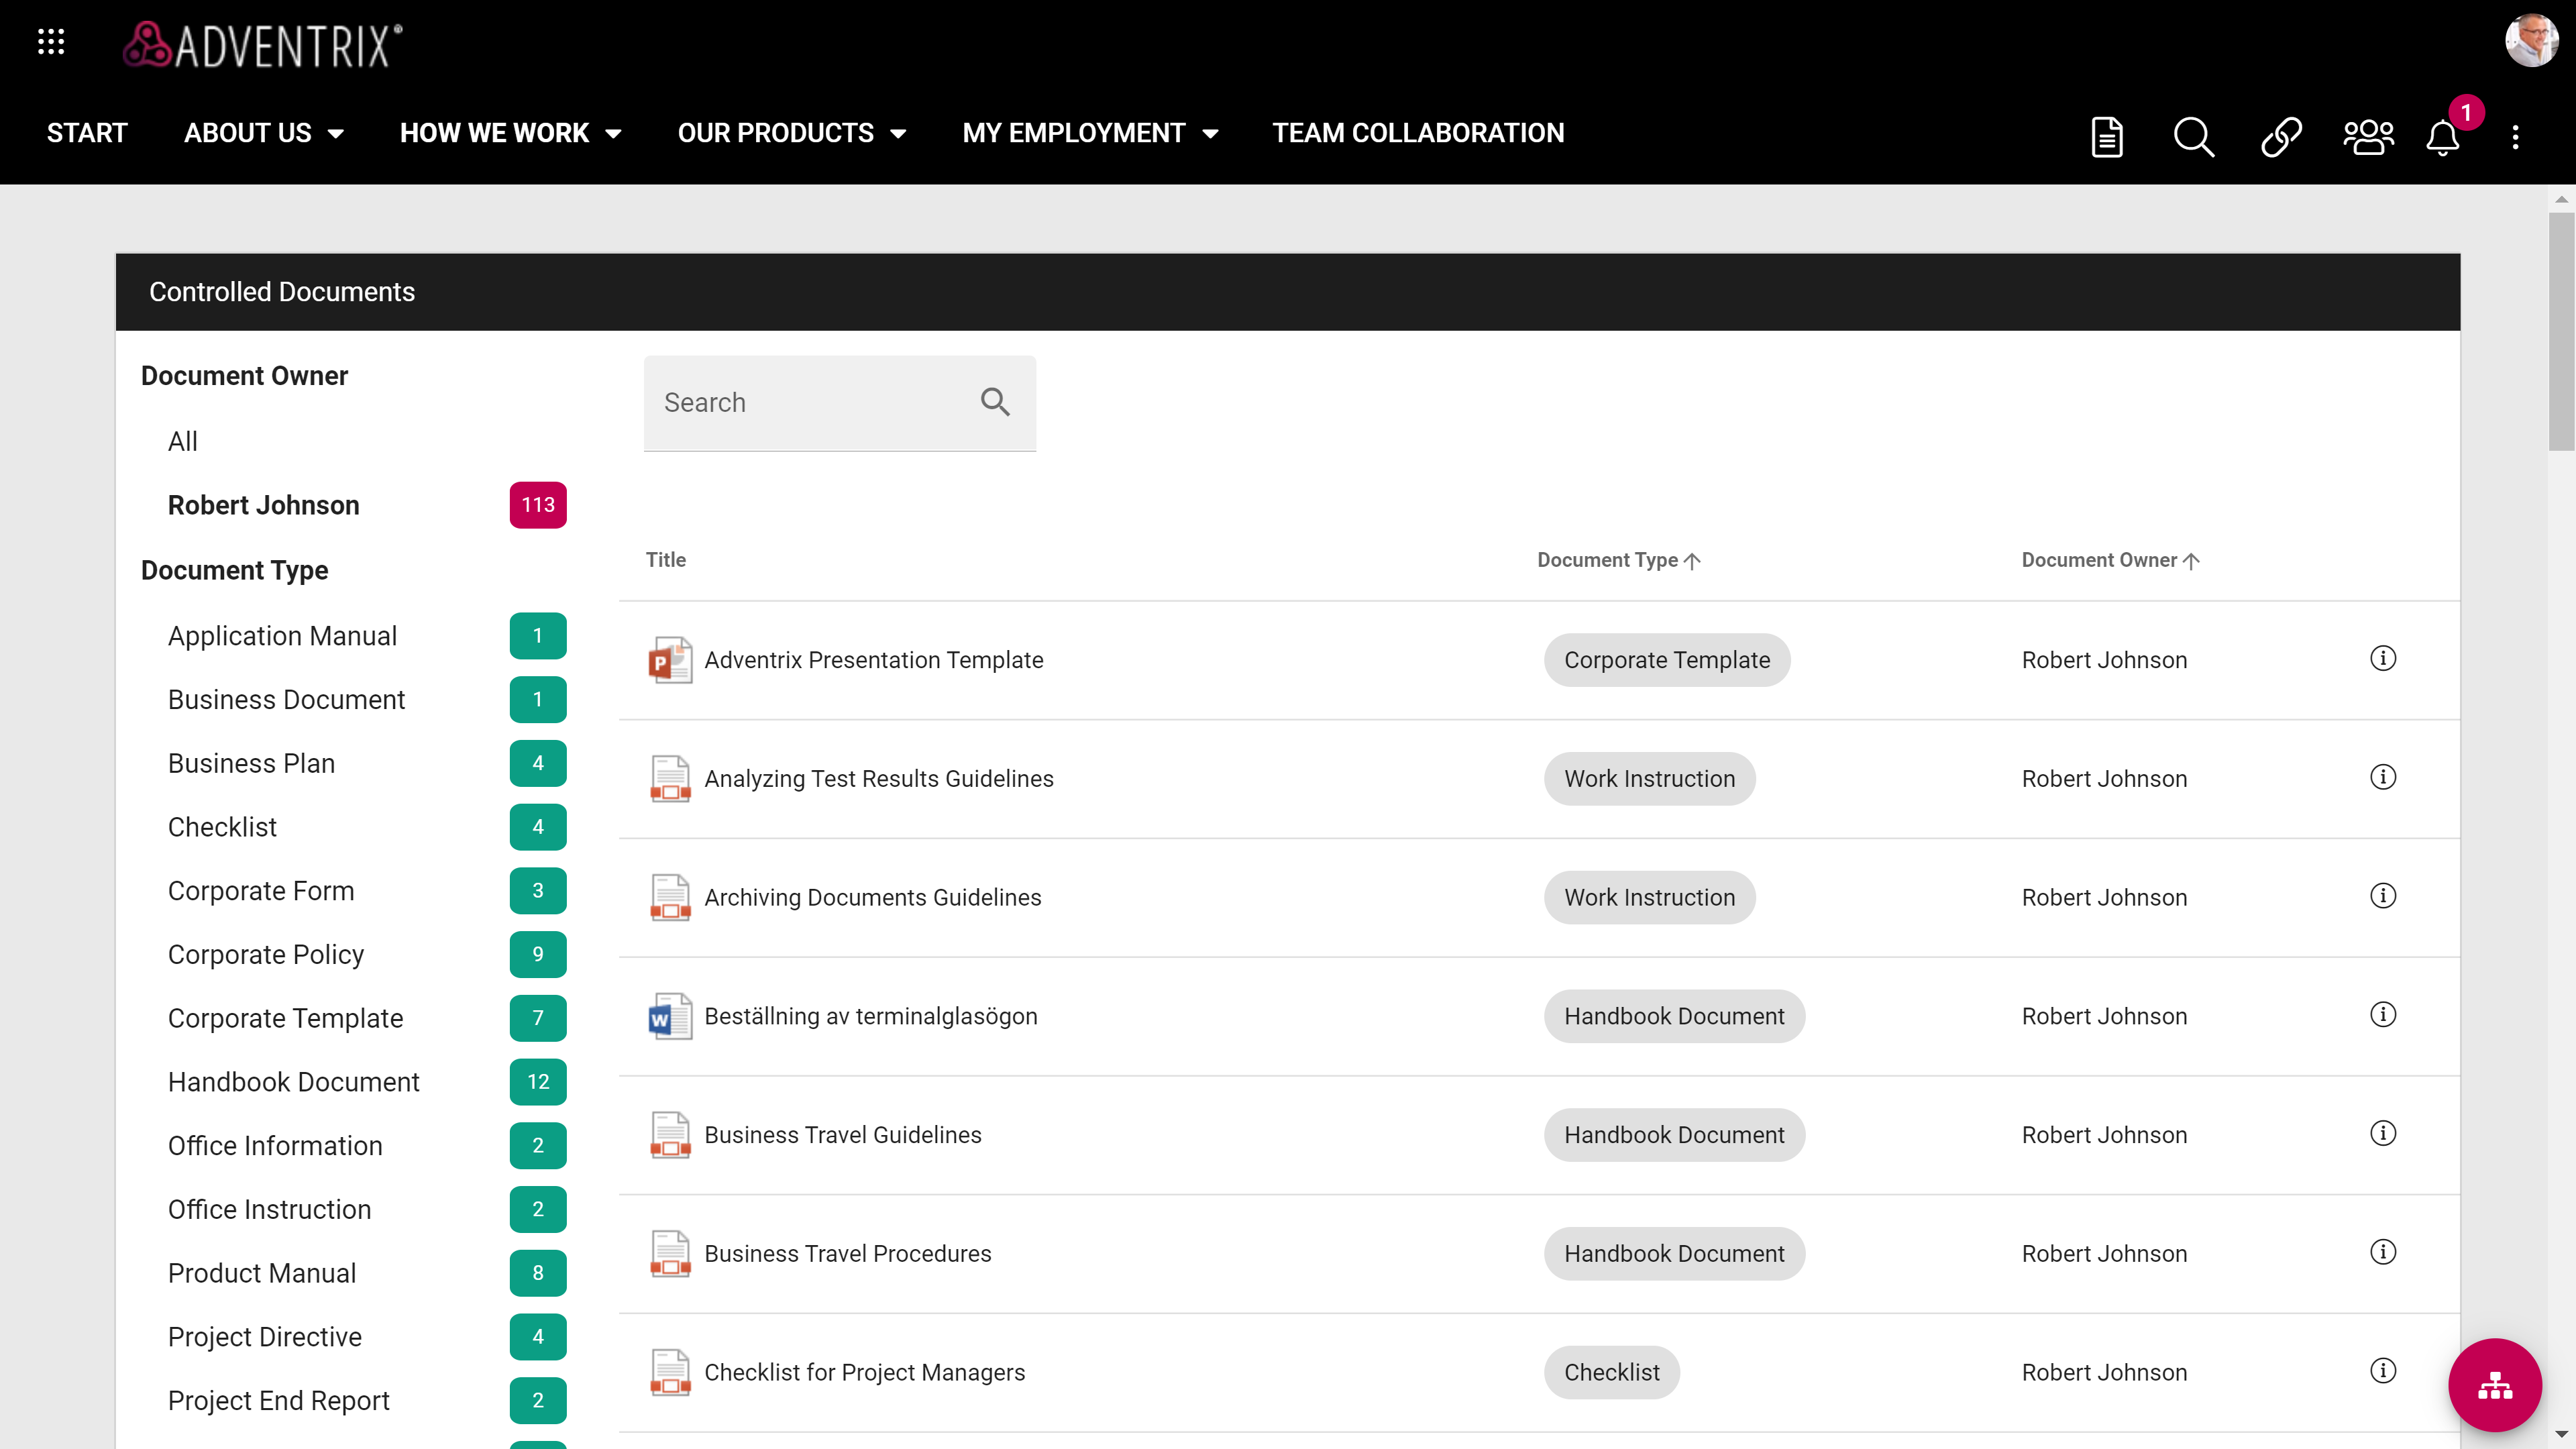The width and height of the screenshot is (2576, 1449).
Task: Show info for Adventrix Presentation Template
Action: tap(2382, 658)
